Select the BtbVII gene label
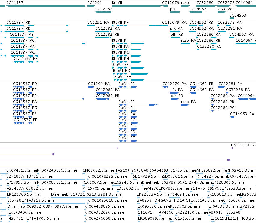The height and width of the screenshot is (223, 256). click(117, 3)
